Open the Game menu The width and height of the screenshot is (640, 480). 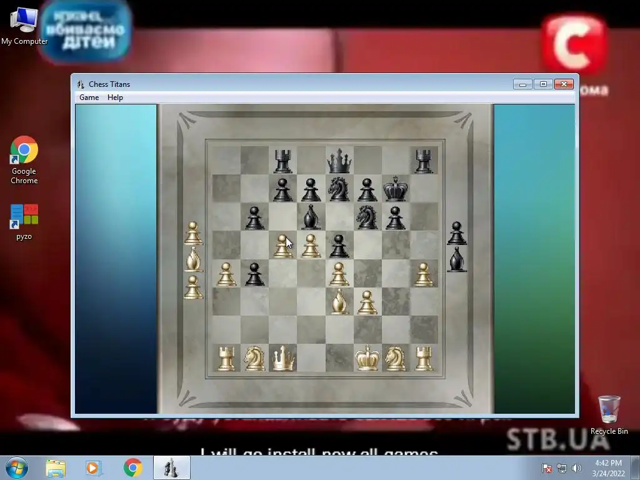(x=89, y=97)
